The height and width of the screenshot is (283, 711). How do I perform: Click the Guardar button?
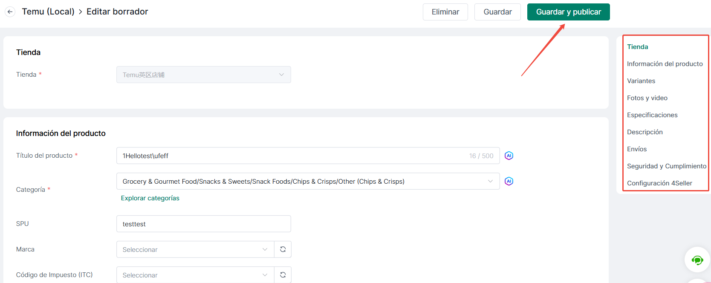[x=497, y=12]
